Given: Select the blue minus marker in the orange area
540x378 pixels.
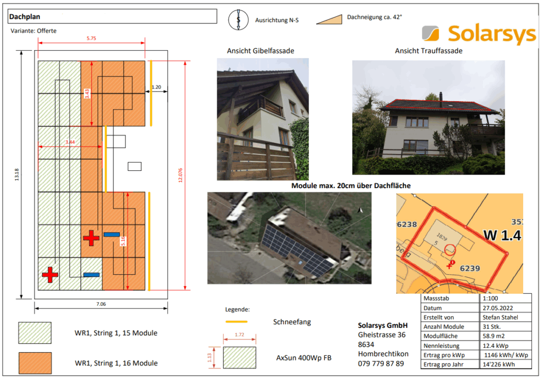Looking at the screenshot, I should coord(112,235).
